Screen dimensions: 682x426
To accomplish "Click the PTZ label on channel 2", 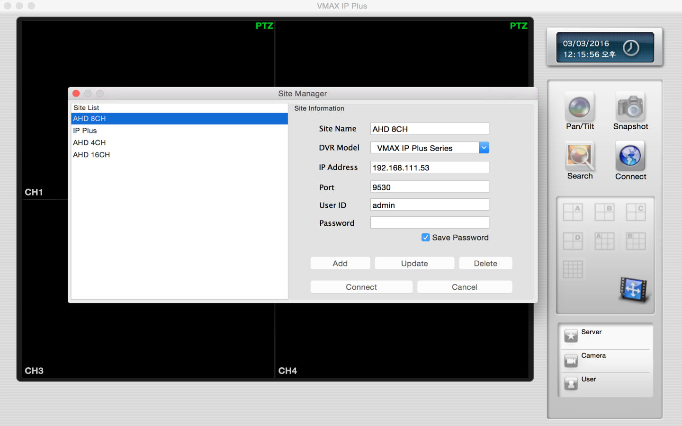I will [519, 26].
